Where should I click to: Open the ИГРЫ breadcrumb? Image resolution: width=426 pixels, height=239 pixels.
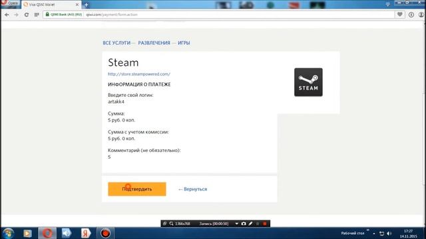coord(184,42)
